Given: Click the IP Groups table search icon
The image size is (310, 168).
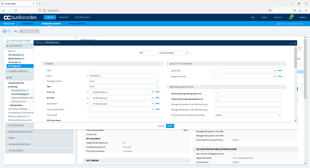Looking at the screenshot, I should tap(299, 48).
